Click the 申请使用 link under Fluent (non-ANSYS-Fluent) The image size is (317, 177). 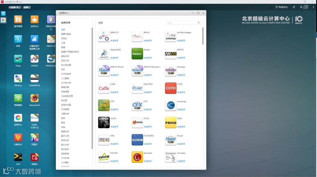tap(181, 144)
